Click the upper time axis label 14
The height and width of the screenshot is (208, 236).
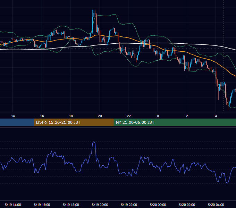13,116
